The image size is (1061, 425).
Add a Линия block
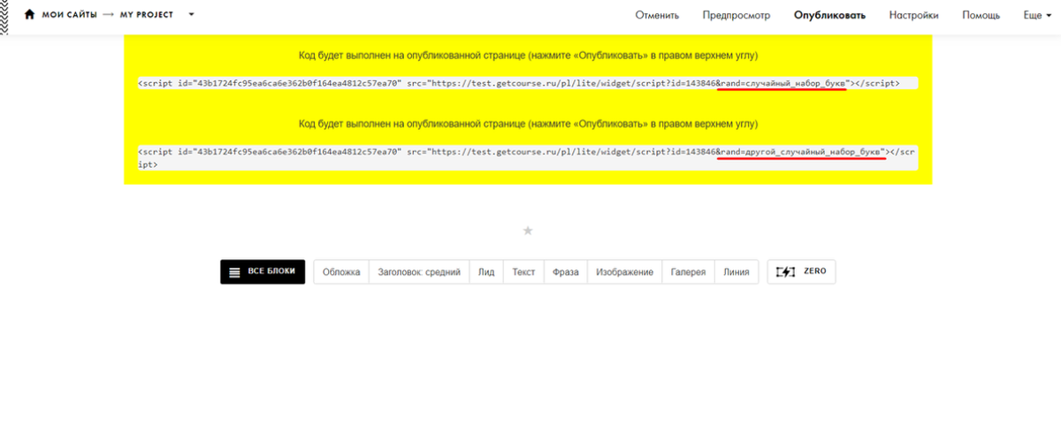tap(737, 272)
